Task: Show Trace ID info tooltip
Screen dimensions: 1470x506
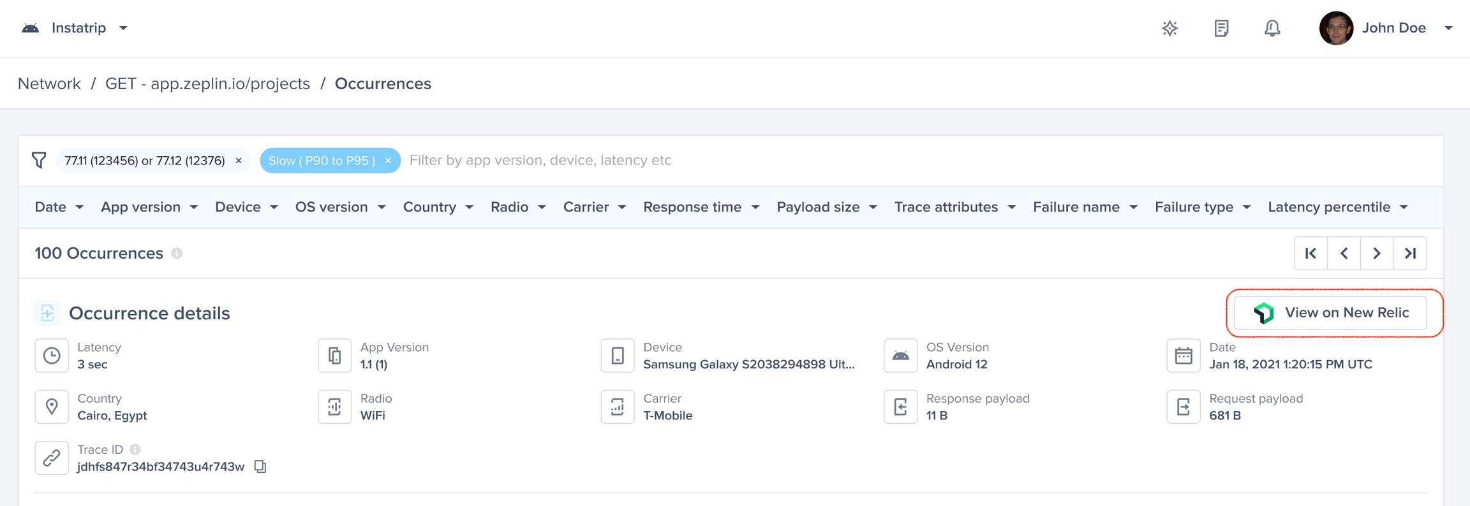Action: pyautogui.click(x=135, y=449)
